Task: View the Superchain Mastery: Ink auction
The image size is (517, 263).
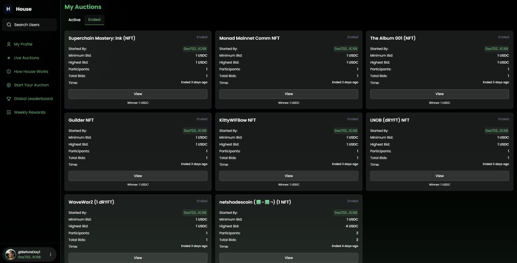Action: (x=138, y=94)
